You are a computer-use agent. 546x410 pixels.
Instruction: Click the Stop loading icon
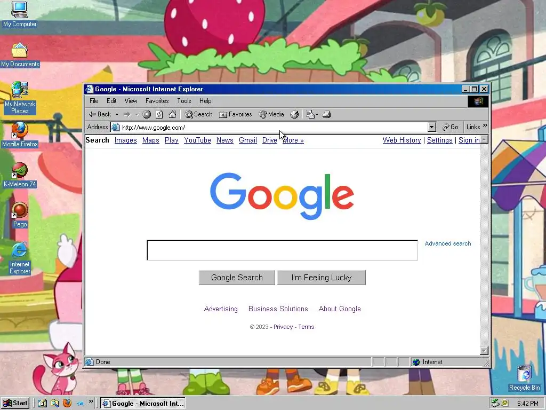coord(147,114)
